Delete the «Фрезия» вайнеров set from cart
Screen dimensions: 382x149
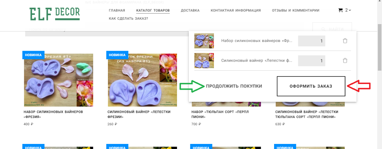(345, 41)
